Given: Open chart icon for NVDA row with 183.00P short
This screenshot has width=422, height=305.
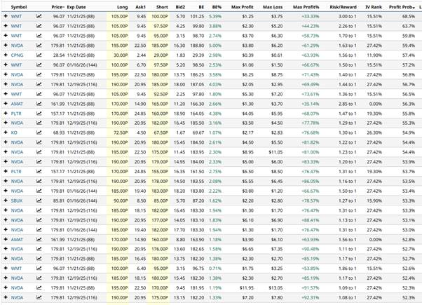Looking at the screenshot, I should (x=39, y=191).
